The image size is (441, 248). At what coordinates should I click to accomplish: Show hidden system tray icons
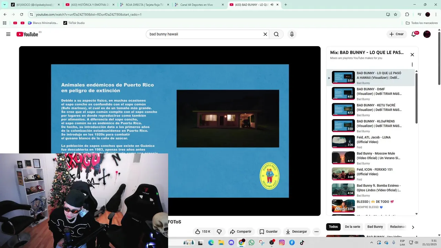click(x=371, y=242)
